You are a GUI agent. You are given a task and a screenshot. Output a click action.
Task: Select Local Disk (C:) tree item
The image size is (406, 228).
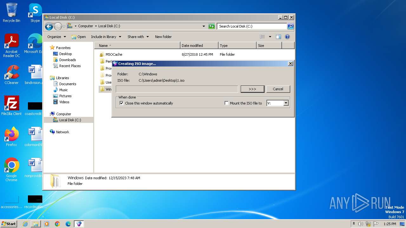69,120
